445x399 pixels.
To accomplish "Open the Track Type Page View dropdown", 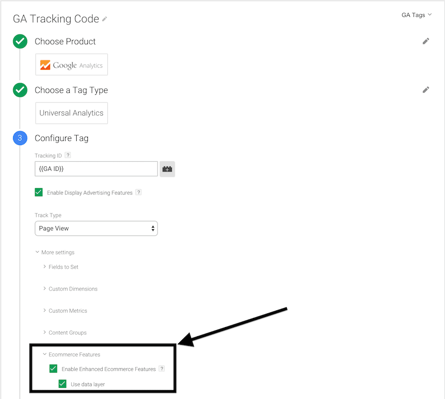I will click(96, 229).
